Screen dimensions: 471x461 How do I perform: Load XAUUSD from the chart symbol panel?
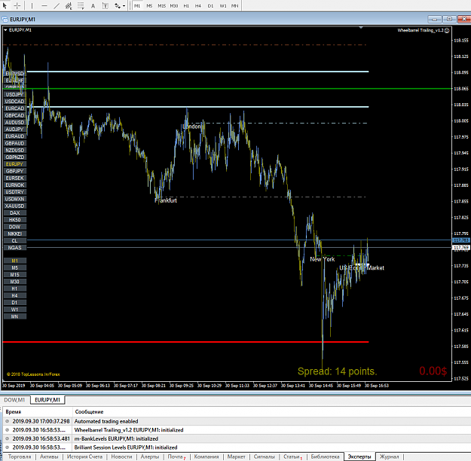coord(14,206)
